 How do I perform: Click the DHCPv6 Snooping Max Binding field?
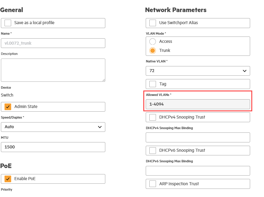[198, 171]
